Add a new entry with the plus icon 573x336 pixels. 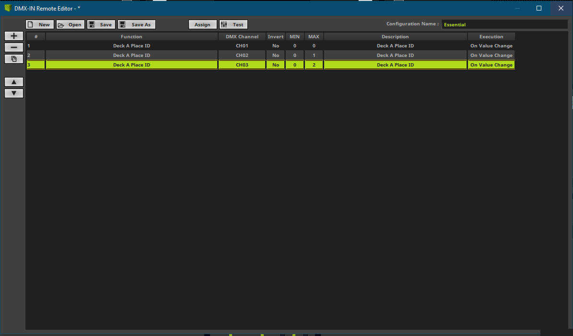(x=13, y=35)
